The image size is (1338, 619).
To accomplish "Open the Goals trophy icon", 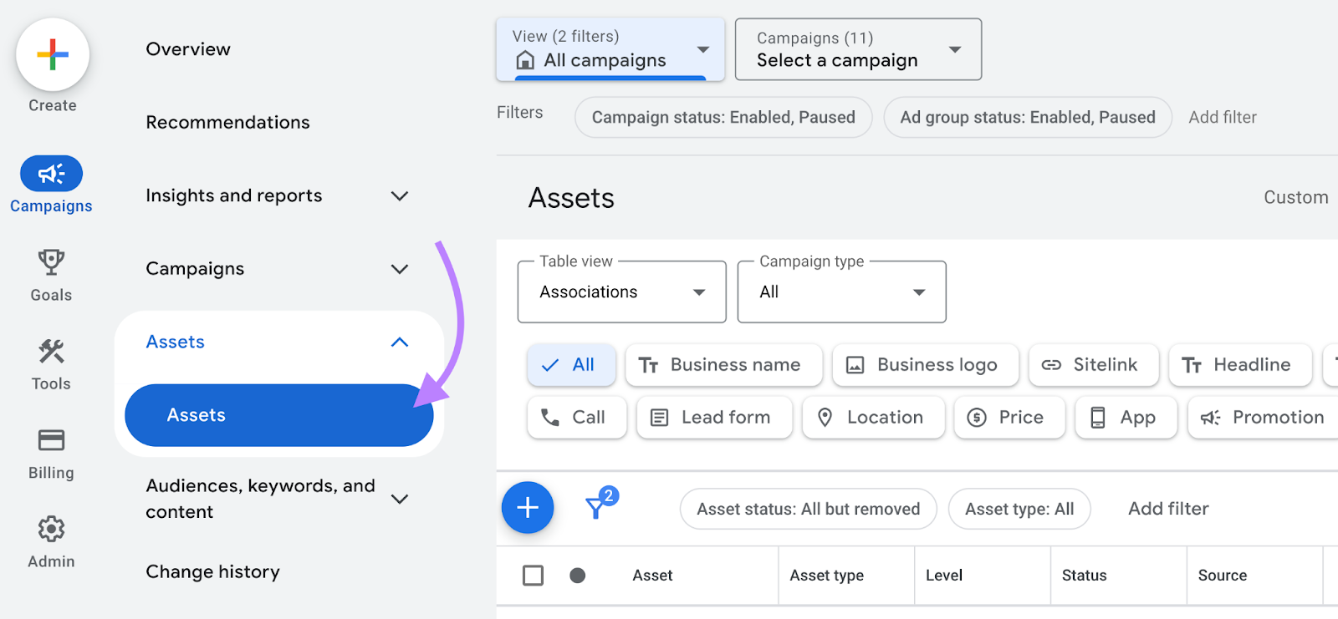I will tap(51, 262).
